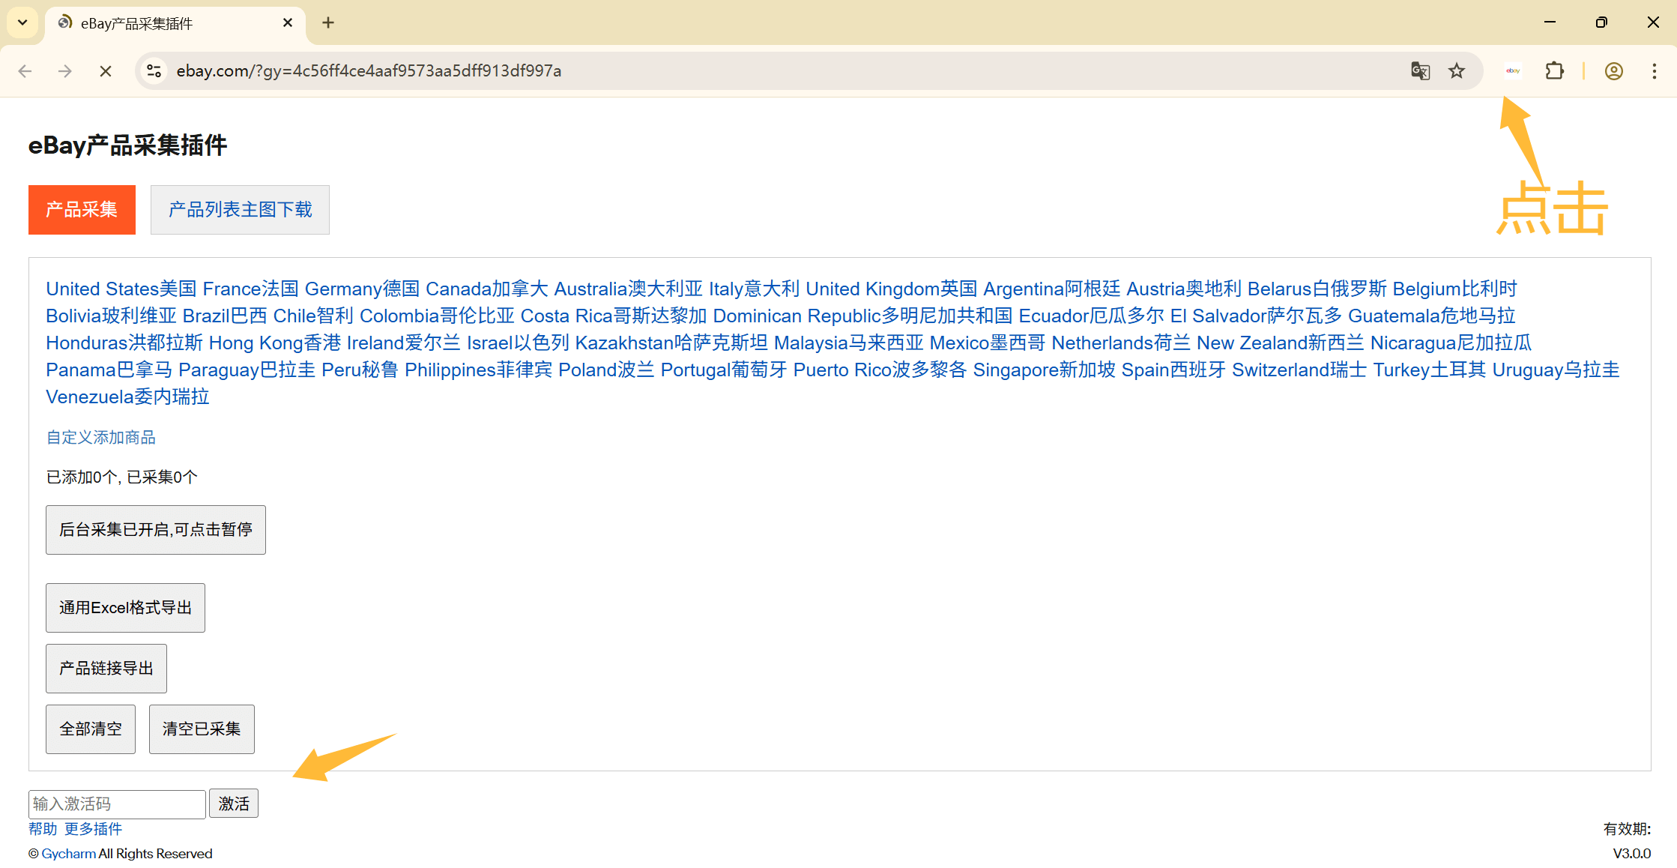Screen dimensions: 1677x868
Task: Stop page loading with X icon
Action: (106, 71)
